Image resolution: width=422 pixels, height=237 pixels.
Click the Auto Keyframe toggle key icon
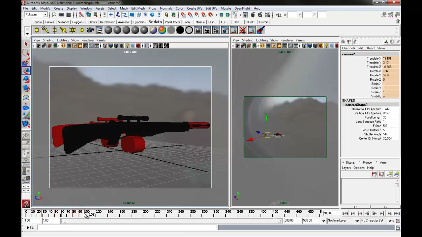pyautogui.click(x=391, y=221)
